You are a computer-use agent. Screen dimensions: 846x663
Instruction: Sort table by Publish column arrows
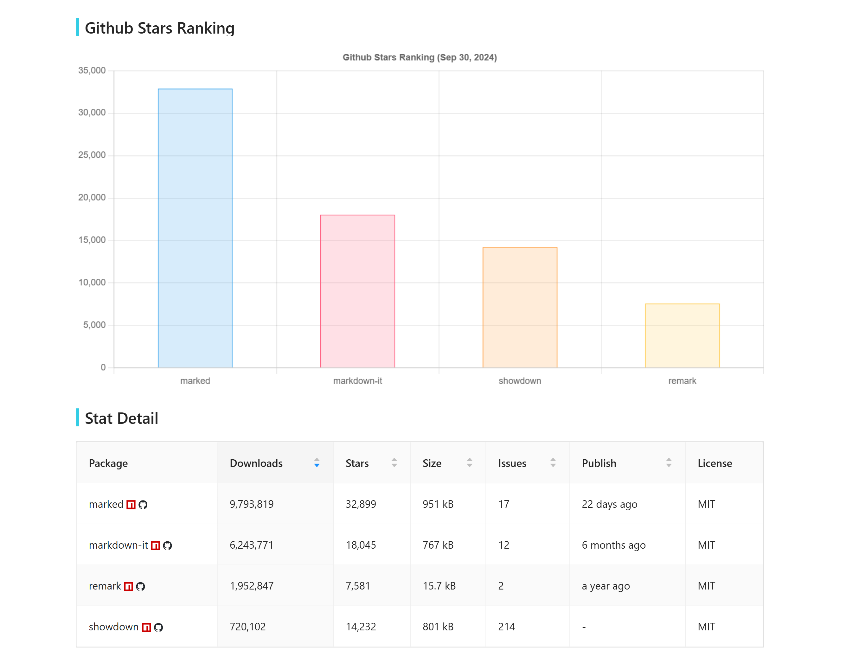[x=669, y=463]
